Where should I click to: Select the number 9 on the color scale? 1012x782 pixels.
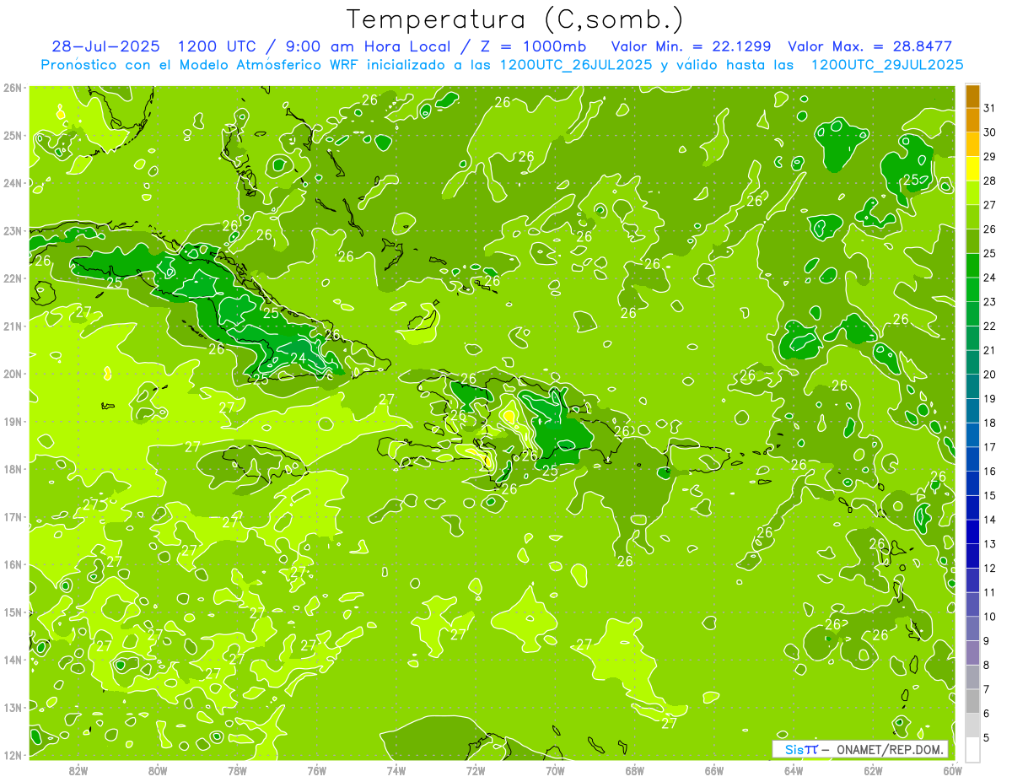989,641
